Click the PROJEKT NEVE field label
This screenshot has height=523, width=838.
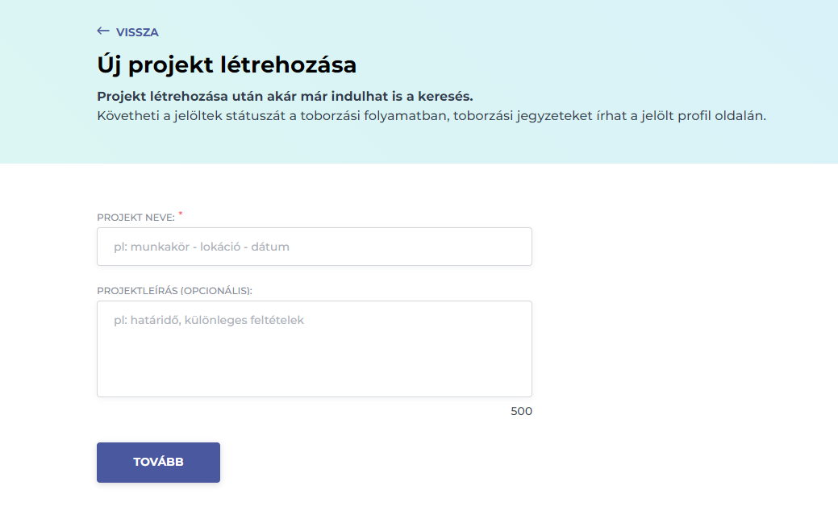pos(135,218)
